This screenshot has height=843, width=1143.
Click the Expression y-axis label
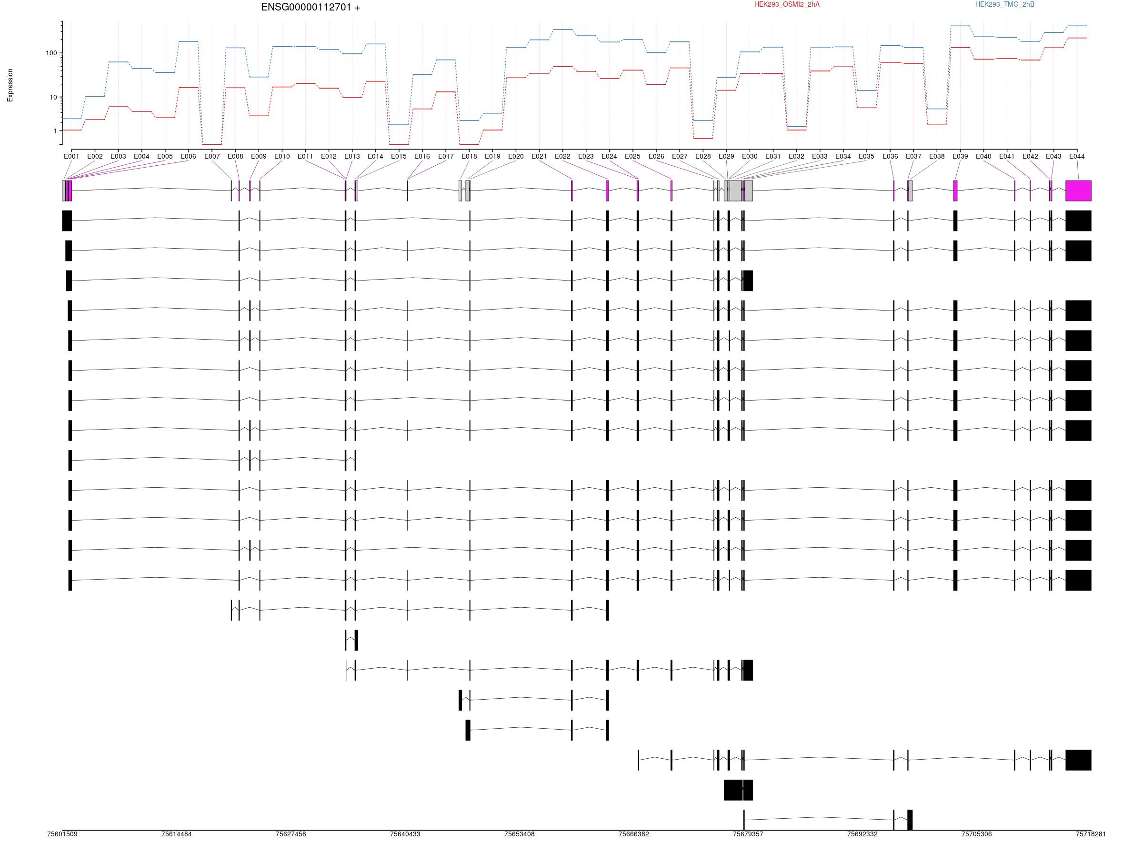tap(10, 85)
